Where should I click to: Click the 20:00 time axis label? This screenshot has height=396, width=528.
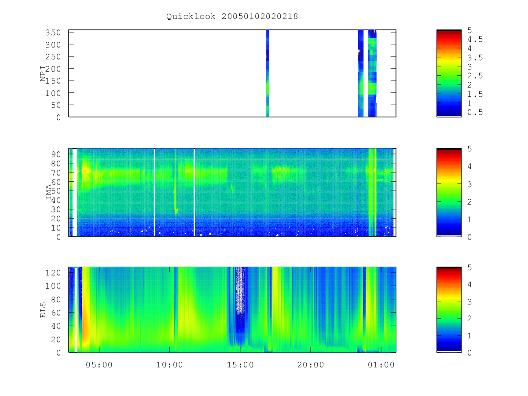pyautogui.click(x=311, y=365)
